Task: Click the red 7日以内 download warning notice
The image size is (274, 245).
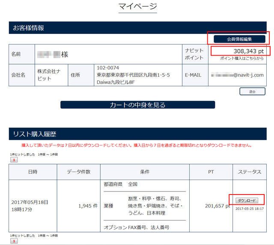Action: pos(137,145)
